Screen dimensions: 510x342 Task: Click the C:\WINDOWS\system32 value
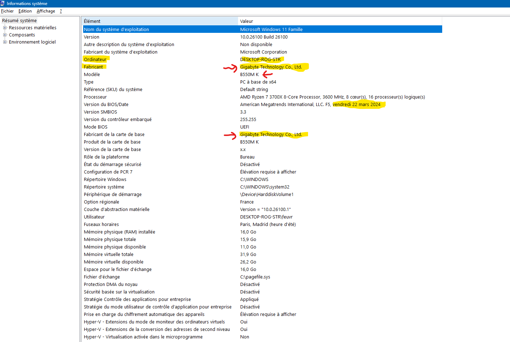(x=265, y=187)
